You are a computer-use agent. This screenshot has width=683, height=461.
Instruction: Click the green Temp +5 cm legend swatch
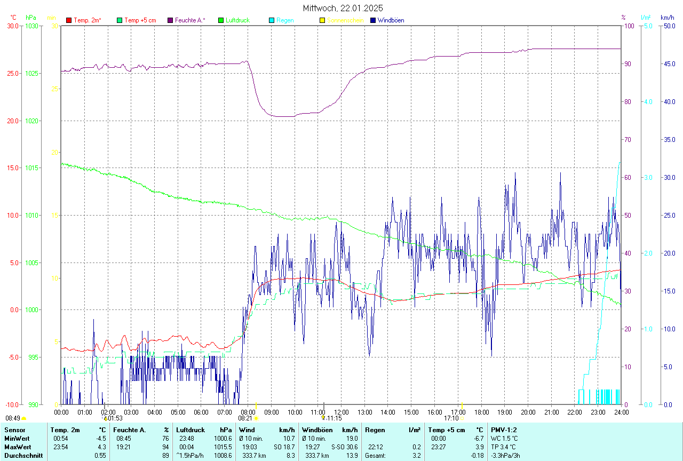tap(120, 20)
